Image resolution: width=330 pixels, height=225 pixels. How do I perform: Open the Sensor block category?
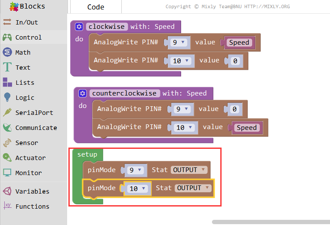click(x=34, y=143)
